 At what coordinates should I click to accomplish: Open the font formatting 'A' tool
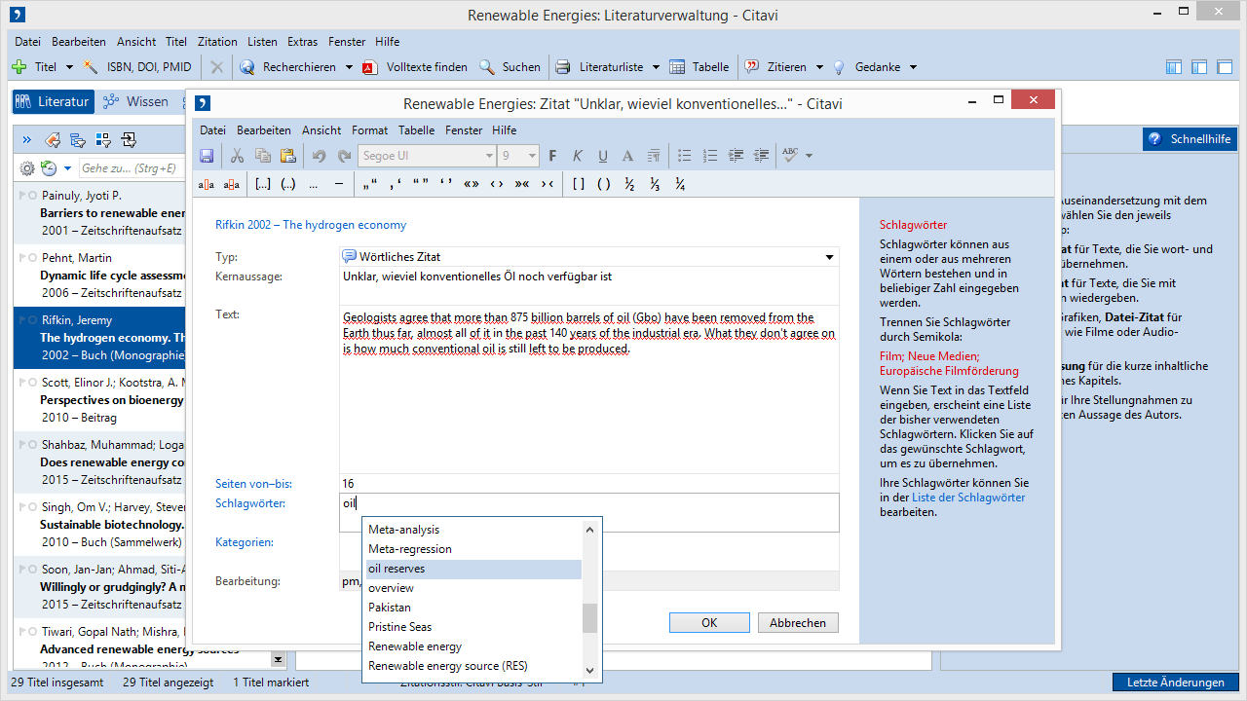click(x=627, y=156)
